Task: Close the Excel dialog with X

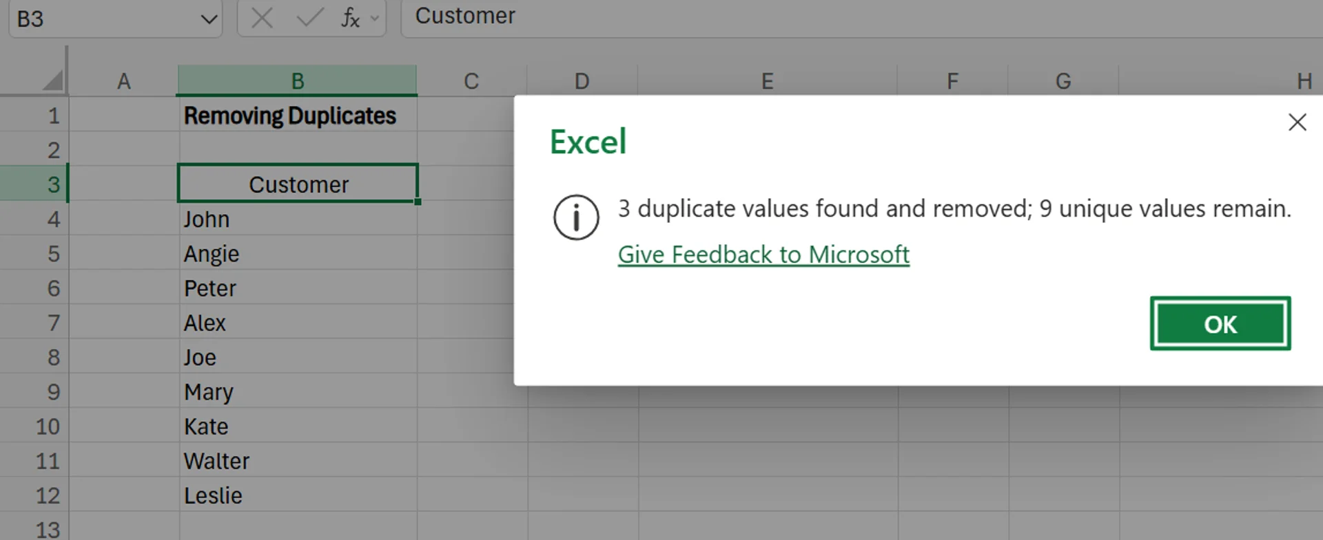Action: pos(1297,122)
